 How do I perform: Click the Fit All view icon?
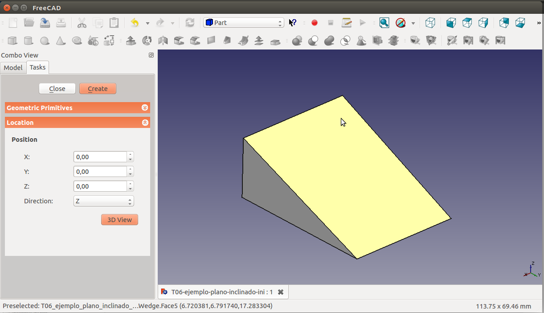[x=384, y=23]
